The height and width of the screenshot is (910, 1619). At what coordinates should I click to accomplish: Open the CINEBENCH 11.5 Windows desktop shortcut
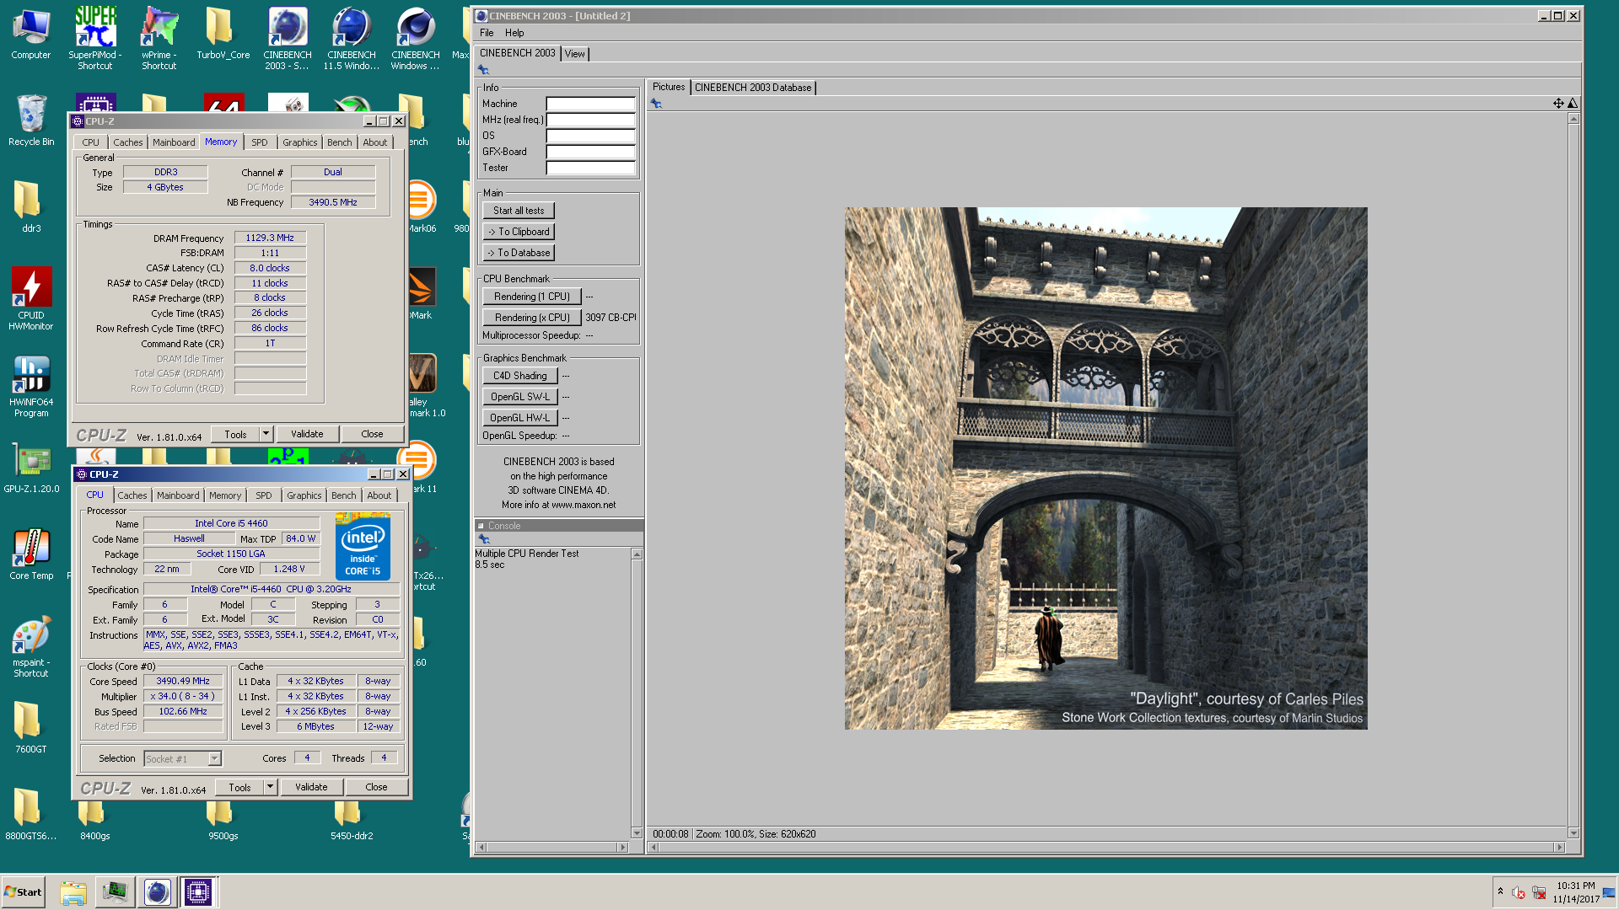click(352, 38)
